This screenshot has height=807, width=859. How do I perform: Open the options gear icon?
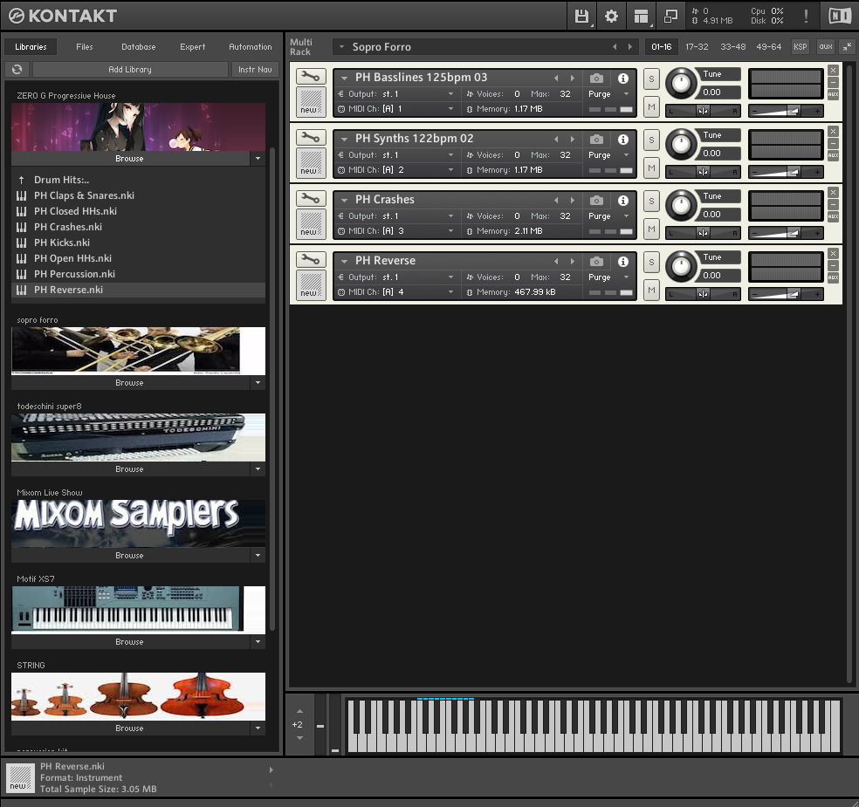tap(611, 16)
